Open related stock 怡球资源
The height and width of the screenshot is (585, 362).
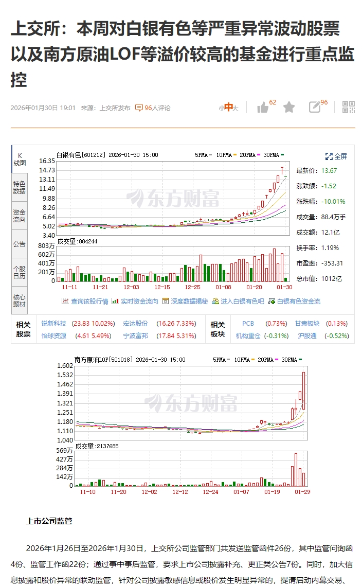(53, 336)
